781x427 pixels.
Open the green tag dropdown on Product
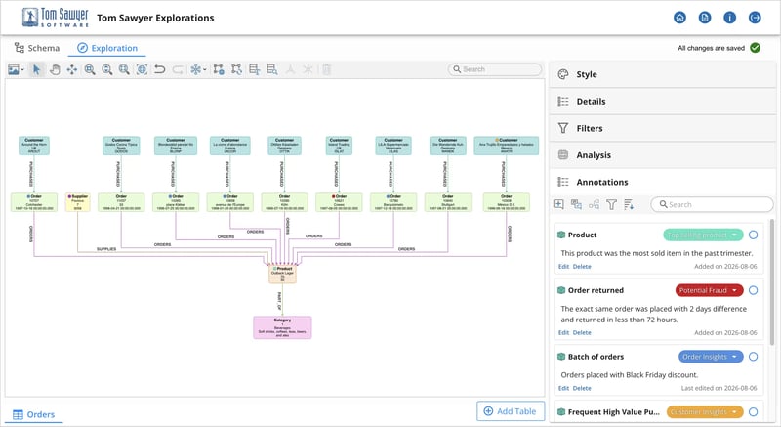coord(734,235)
